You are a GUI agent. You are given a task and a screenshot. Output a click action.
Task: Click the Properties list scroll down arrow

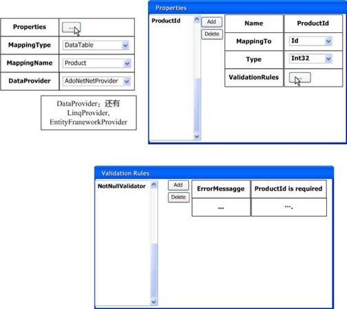tap(197, 136)
